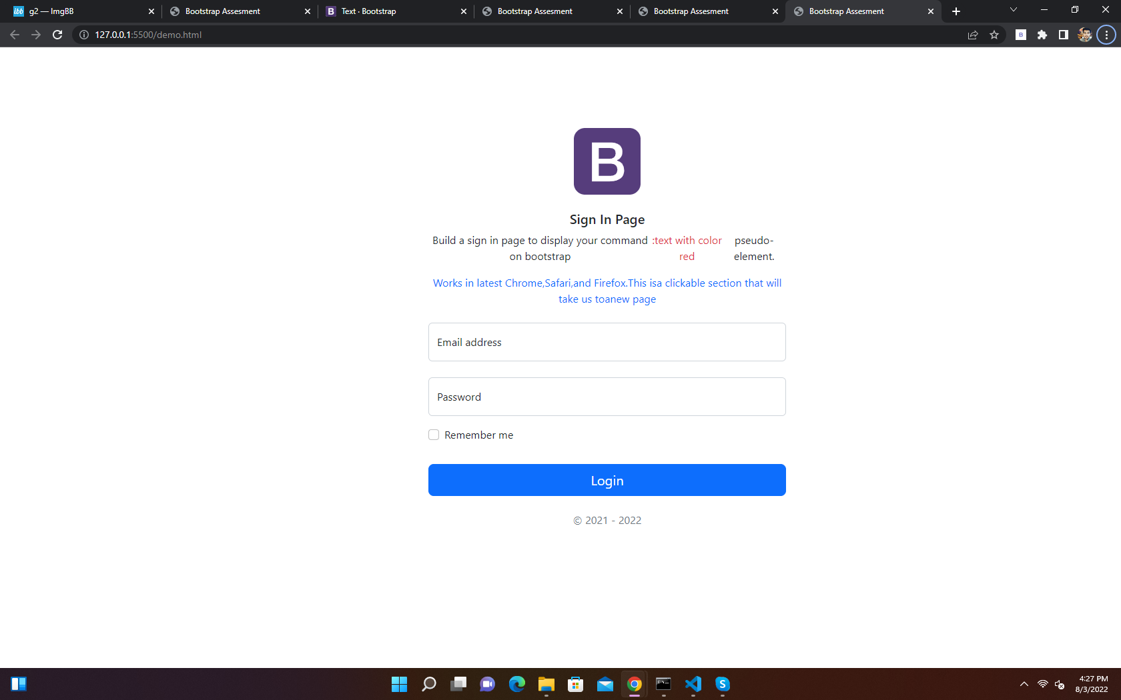The width and height of the screenshot is (1121, 700).
Task: Open the Extensions puzzle icon
Action: point(1042,35)
